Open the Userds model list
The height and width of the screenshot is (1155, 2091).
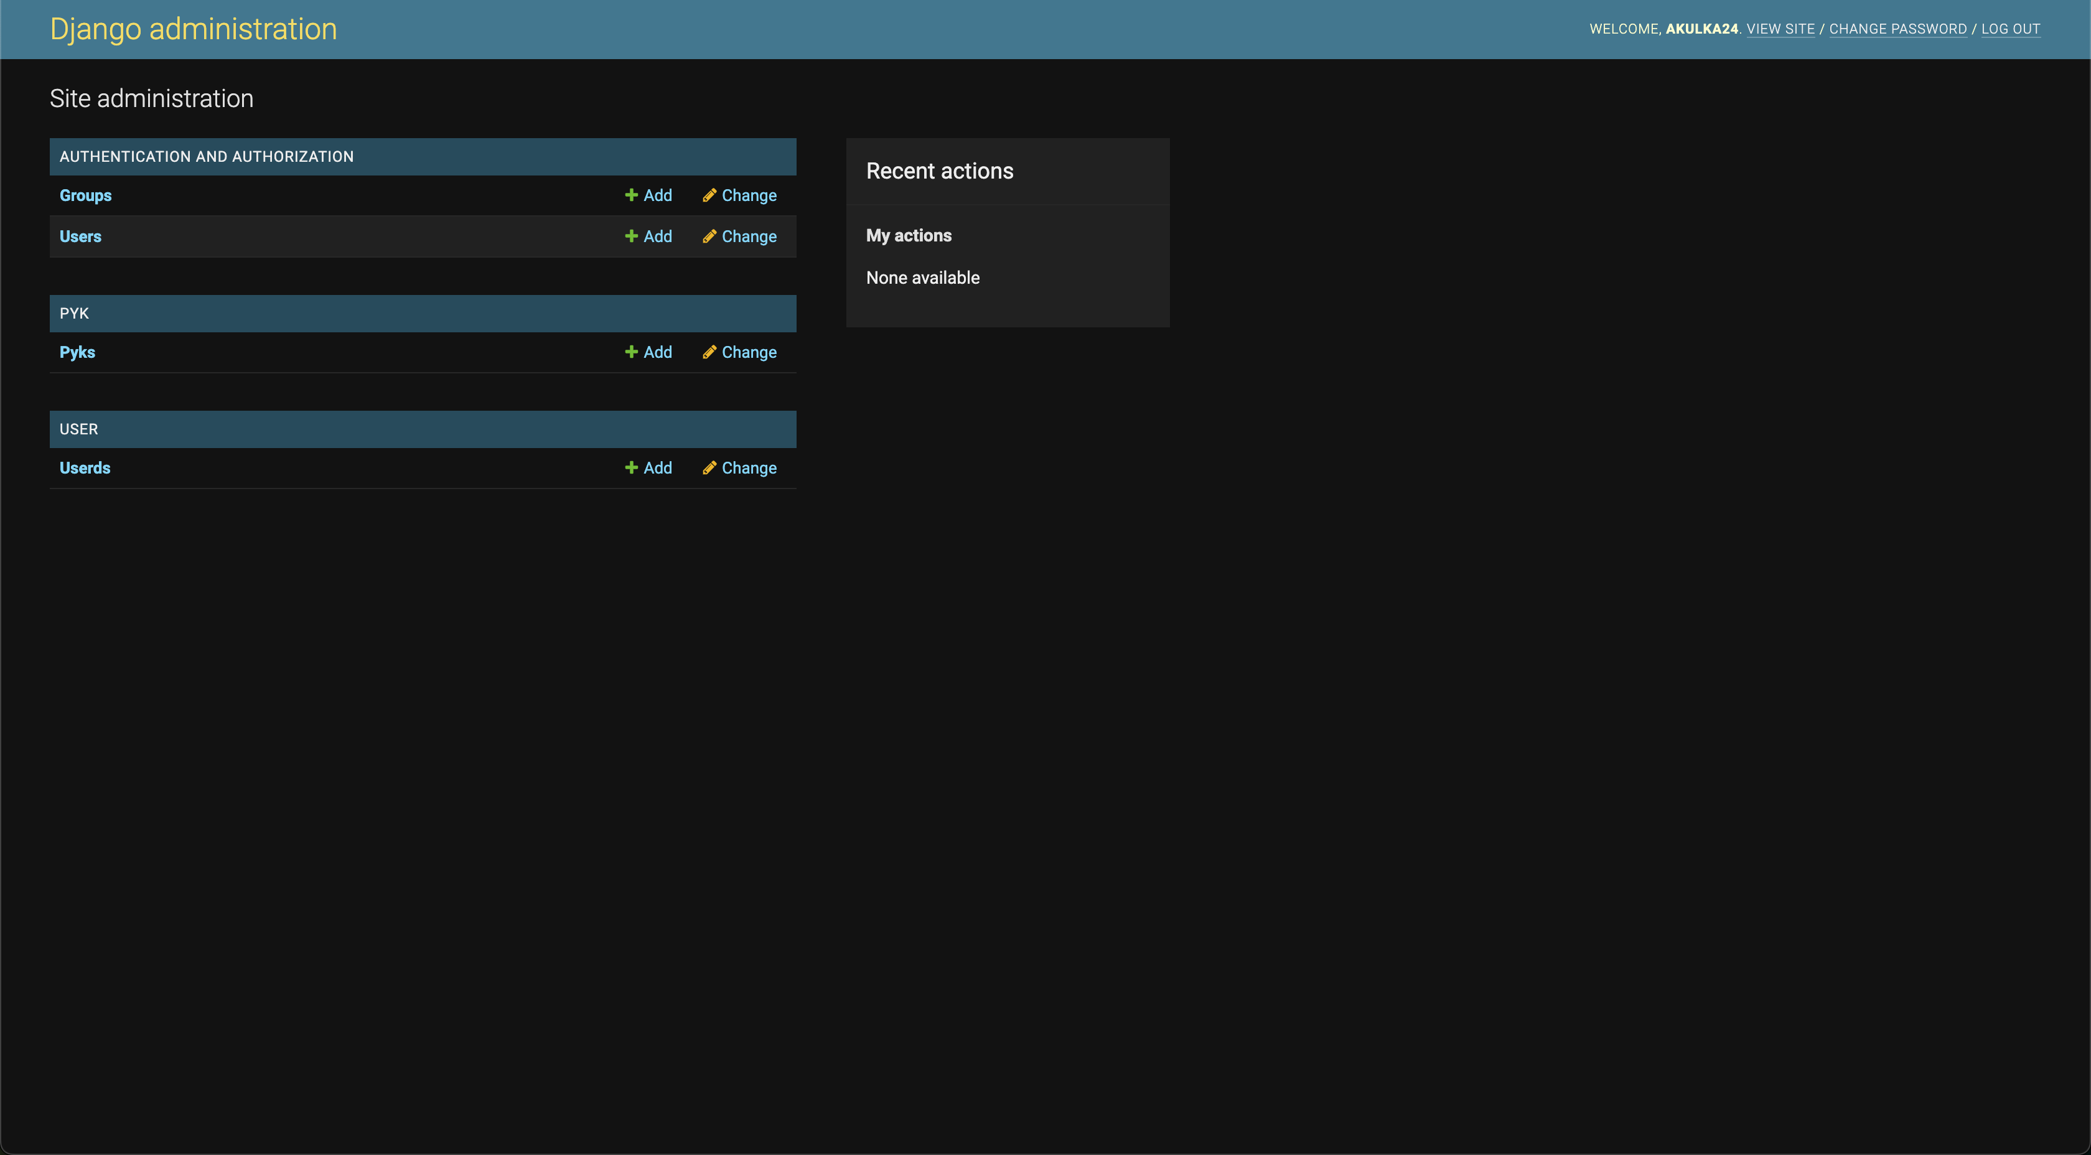(85, 467)
